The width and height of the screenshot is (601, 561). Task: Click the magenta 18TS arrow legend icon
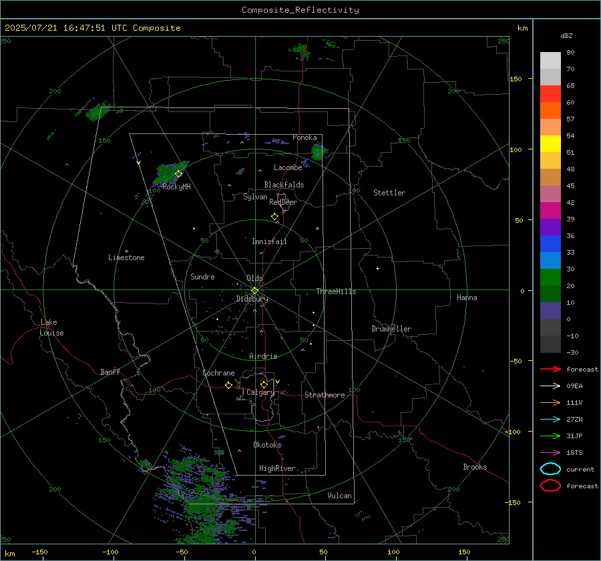[x=550, y=453]
